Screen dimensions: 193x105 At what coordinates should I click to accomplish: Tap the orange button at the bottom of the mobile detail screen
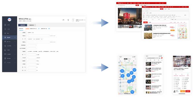coord(183,91)
